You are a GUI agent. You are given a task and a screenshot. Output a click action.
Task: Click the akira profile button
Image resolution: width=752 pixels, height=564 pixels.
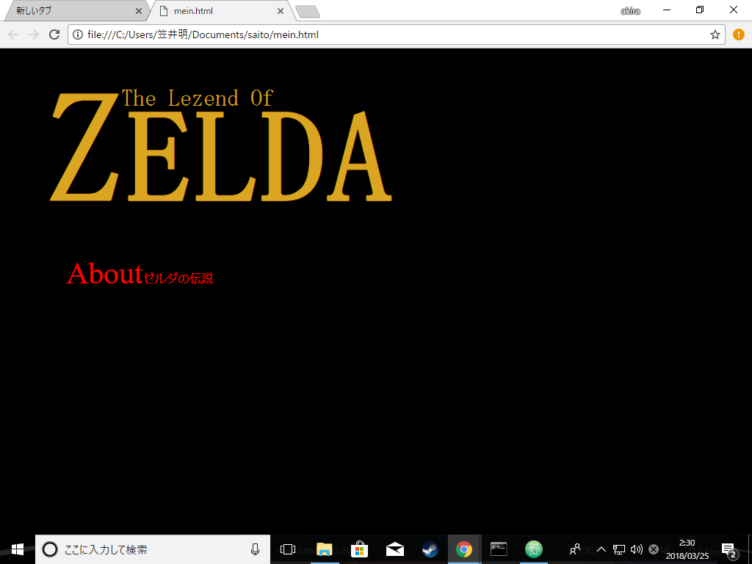pos(630,11)
